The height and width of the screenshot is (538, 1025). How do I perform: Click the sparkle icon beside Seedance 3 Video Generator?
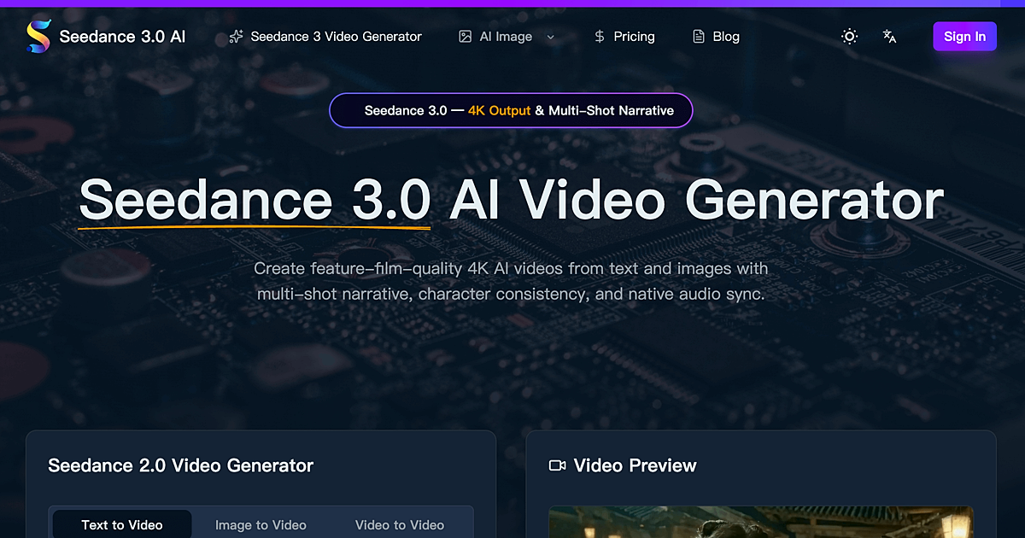[x=237, y=37]
